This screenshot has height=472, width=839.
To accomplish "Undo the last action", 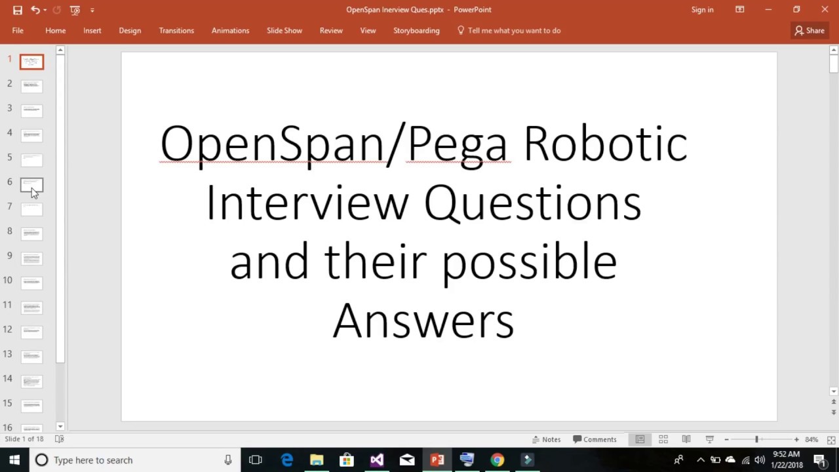I will [x=35, y=10].
